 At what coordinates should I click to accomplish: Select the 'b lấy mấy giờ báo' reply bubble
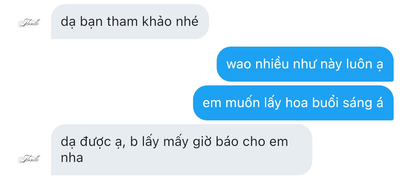point(182,150)
